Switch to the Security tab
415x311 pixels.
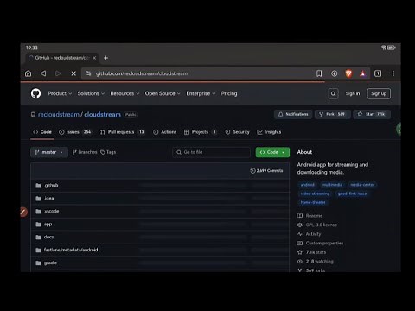pos(237,132)
